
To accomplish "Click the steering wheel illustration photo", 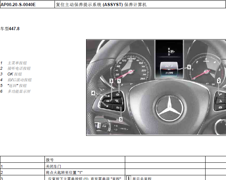I will (x=156, y=87).
